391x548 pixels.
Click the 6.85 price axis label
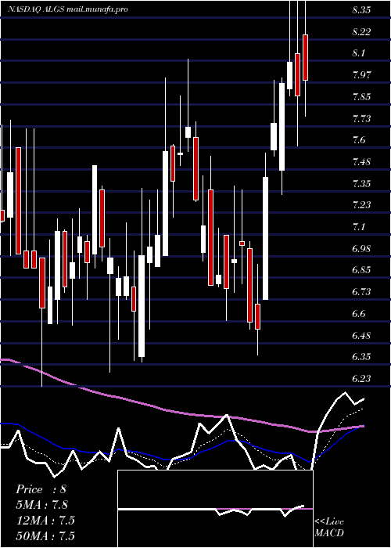(x=361, y=270)
